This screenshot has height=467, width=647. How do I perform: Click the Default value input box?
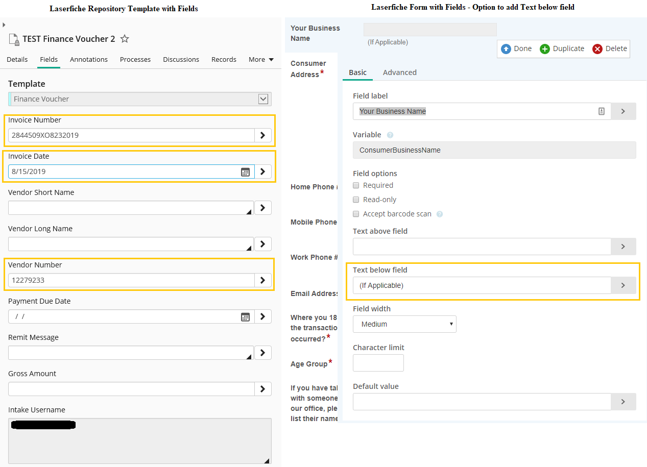coord(482,402)
